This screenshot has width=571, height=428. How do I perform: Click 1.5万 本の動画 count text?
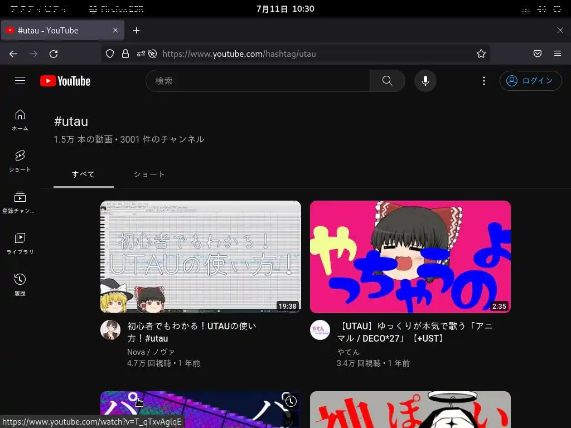click(83, 139)
